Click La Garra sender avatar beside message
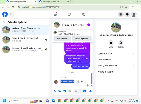 56,82
